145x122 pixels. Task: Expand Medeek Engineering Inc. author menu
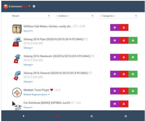(x=36, y=95)
